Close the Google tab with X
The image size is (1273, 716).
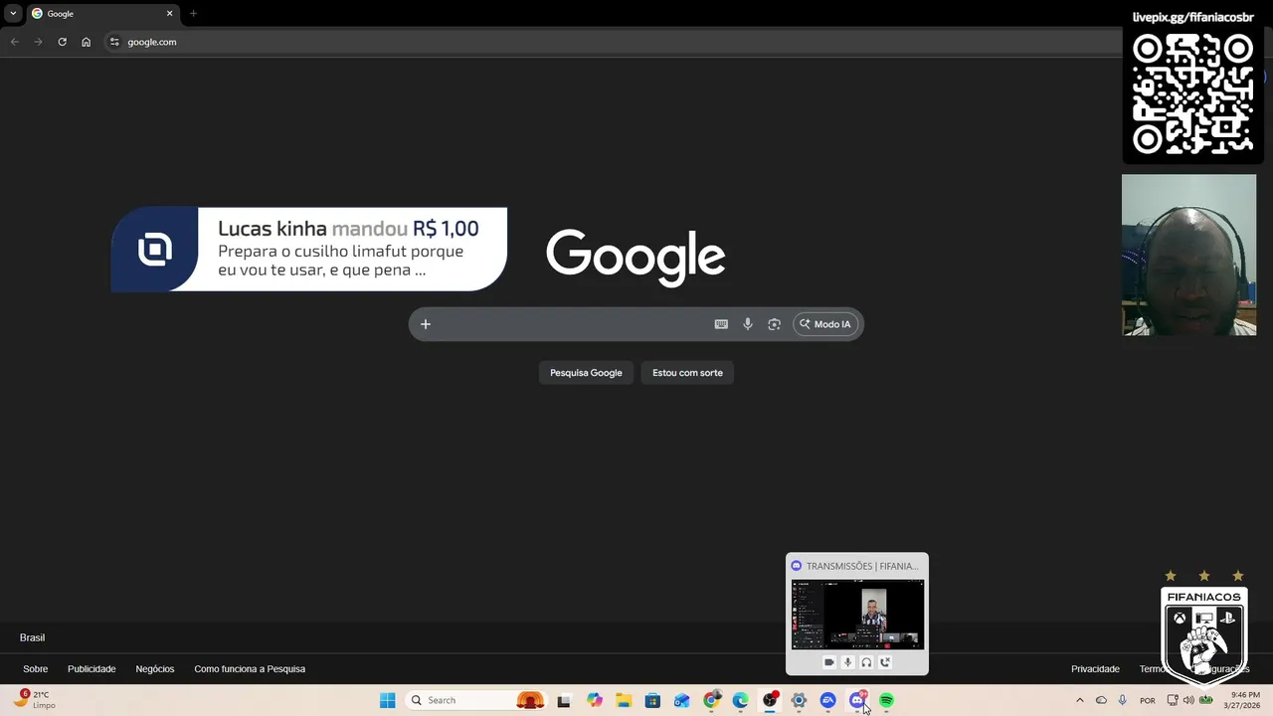[x=169, y=14]
